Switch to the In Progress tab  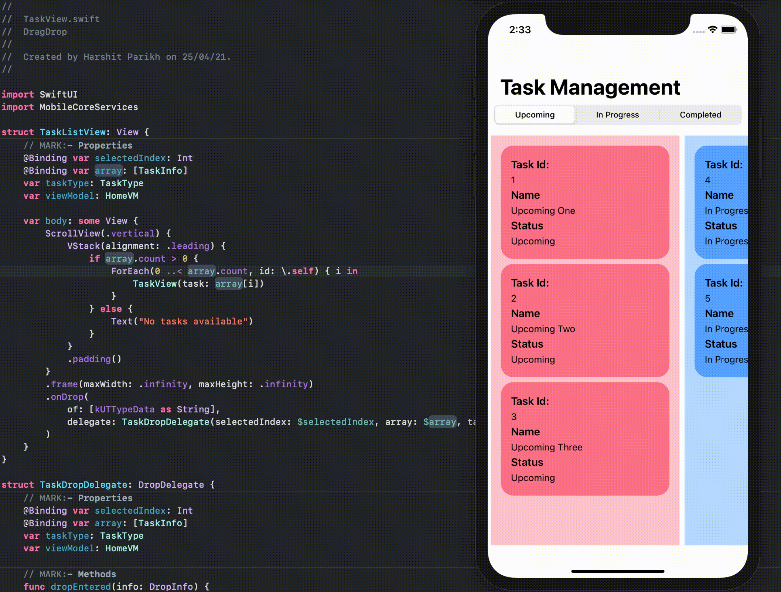pyautogui.click(x=617, y=115)
